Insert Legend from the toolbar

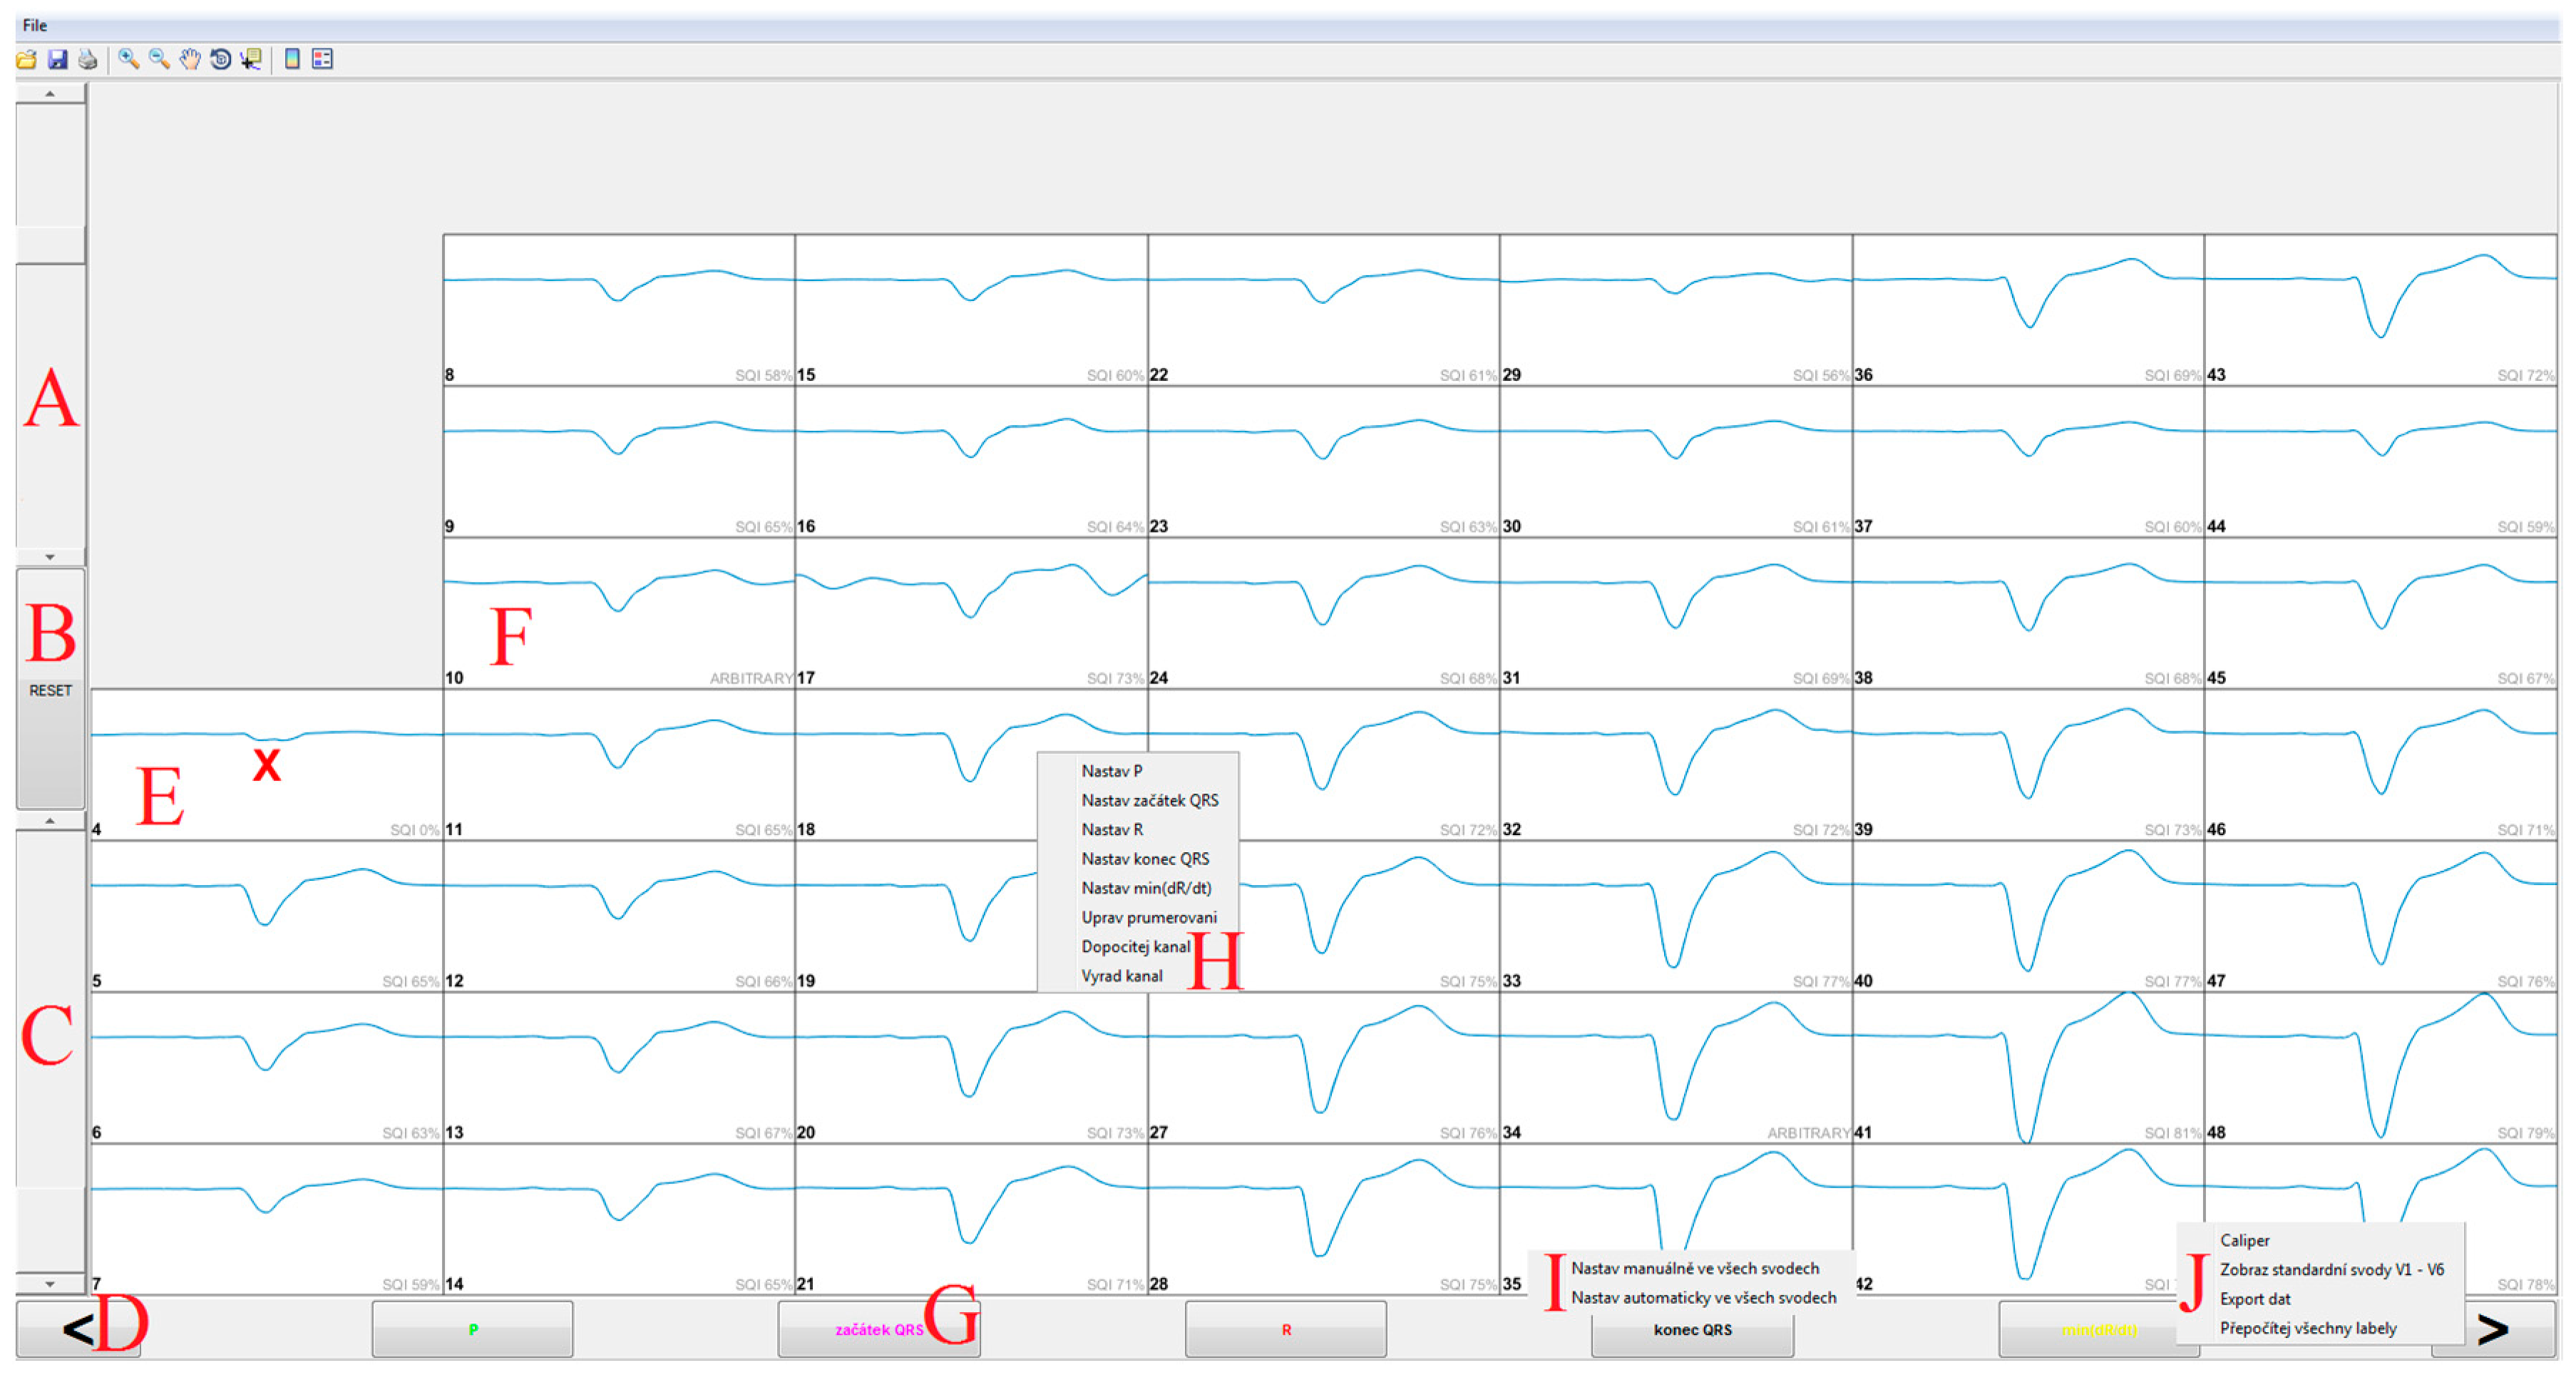pos(322,60)
